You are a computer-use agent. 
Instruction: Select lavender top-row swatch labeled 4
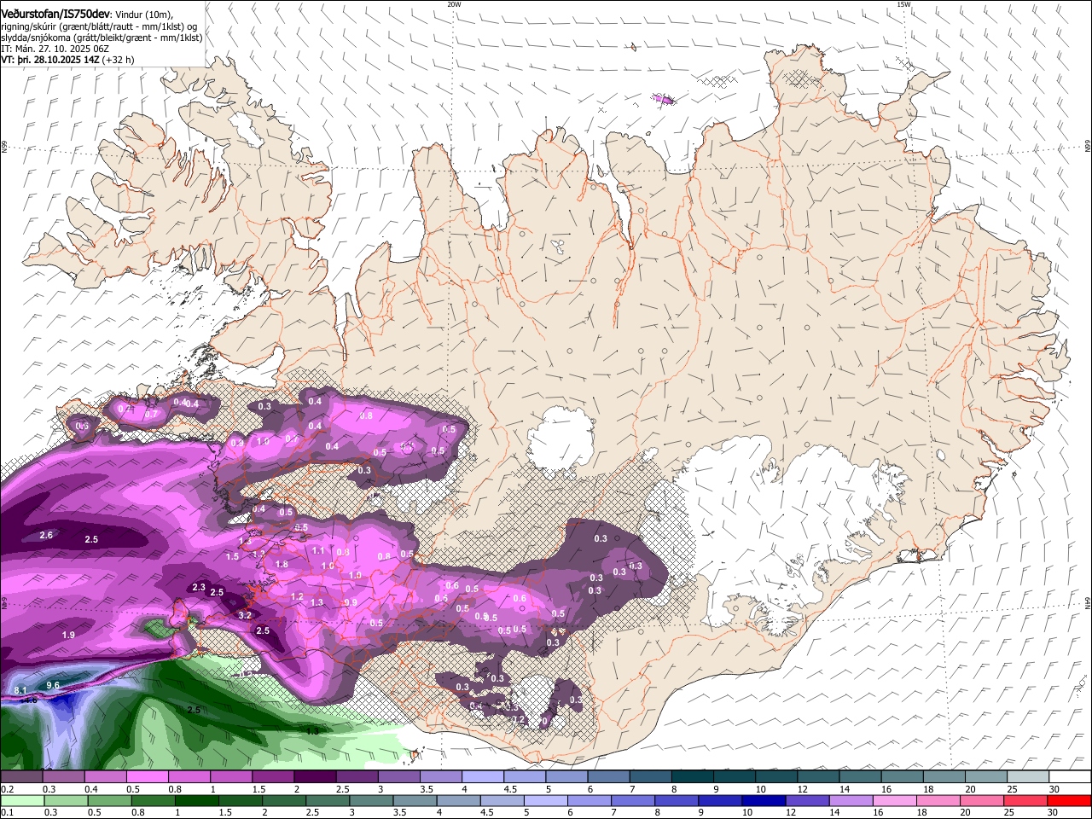pyautogui.click(x=482, y=777)
